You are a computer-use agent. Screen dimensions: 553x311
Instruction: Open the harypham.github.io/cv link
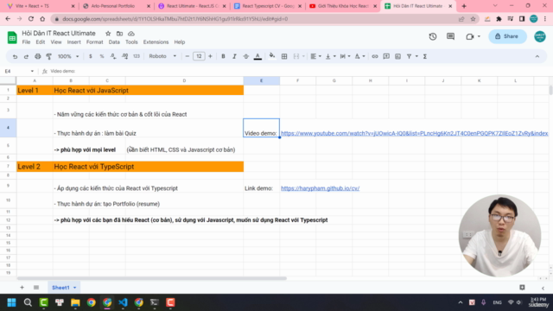click(x=320, y=188)
